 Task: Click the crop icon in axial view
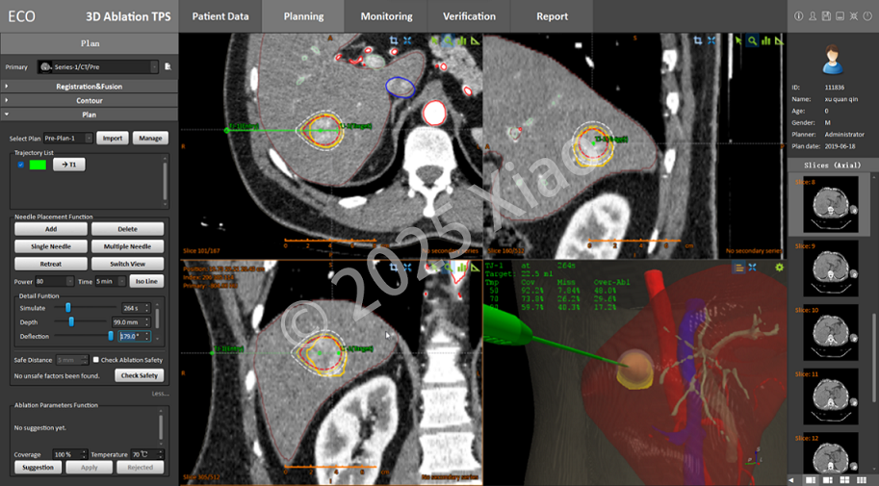pyautogui.click(x=394, y=40)
